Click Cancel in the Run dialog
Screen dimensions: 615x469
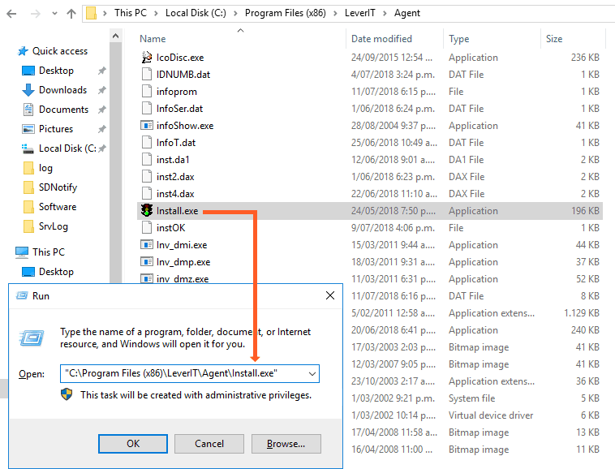[209, 444]
